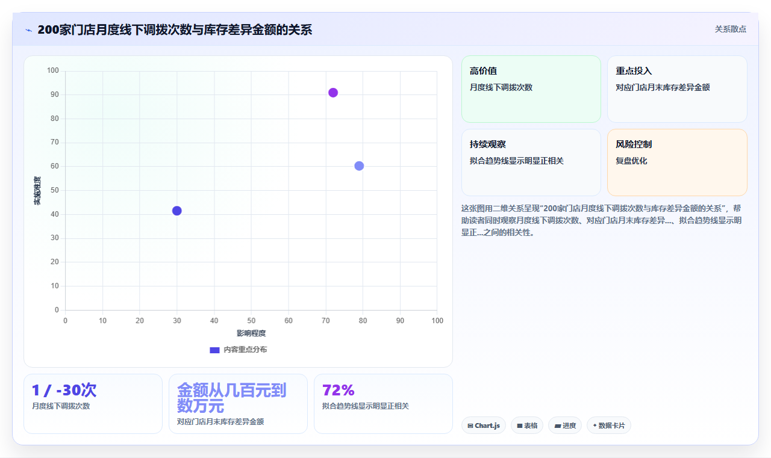Viewport: 771px width, 458px height.
Task: Click the 内容重点分布 legend label
Action: point(245,350)
